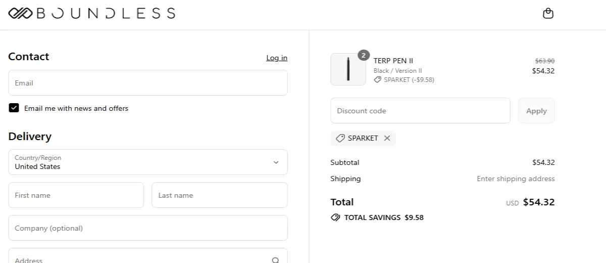Click the TOTAL SAVINGS $9.58 text
This screenshot has height=263, width=606.
coord(384,217)
